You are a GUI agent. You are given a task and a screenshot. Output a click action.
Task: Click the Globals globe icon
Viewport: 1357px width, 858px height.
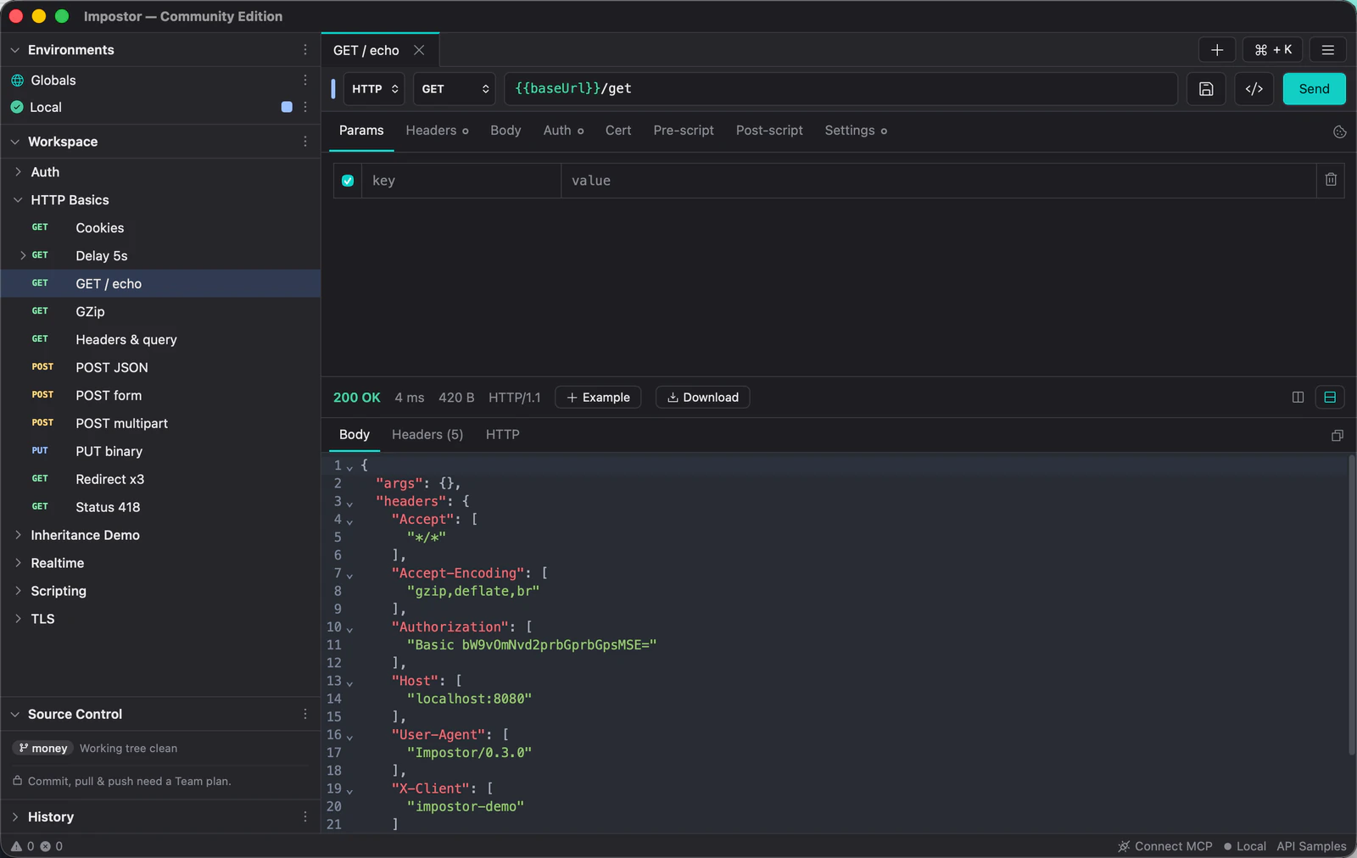[17, 80]
